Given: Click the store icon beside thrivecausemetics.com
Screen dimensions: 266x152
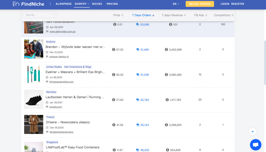Looking at the screenshot, I should point(47,82).
